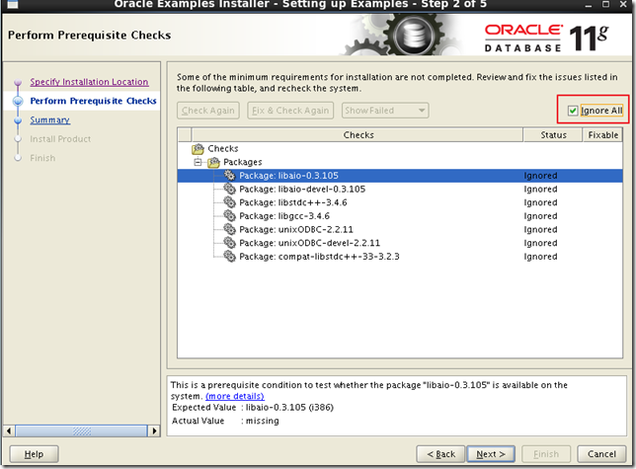Open the Show Failed dropdown

coord(385,111)
